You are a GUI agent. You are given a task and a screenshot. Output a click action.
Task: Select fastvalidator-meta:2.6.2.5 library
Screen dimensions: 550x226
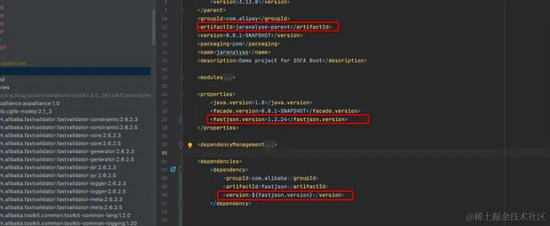coord(61,207)
